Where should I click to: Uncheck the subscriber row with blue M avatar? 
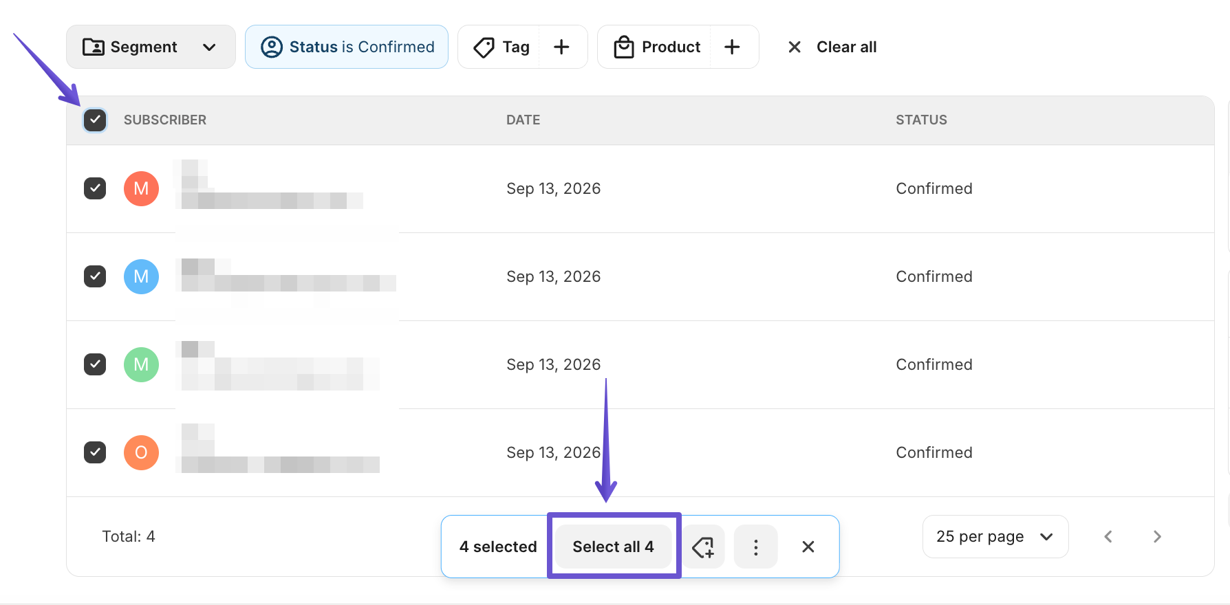[95, 276]
